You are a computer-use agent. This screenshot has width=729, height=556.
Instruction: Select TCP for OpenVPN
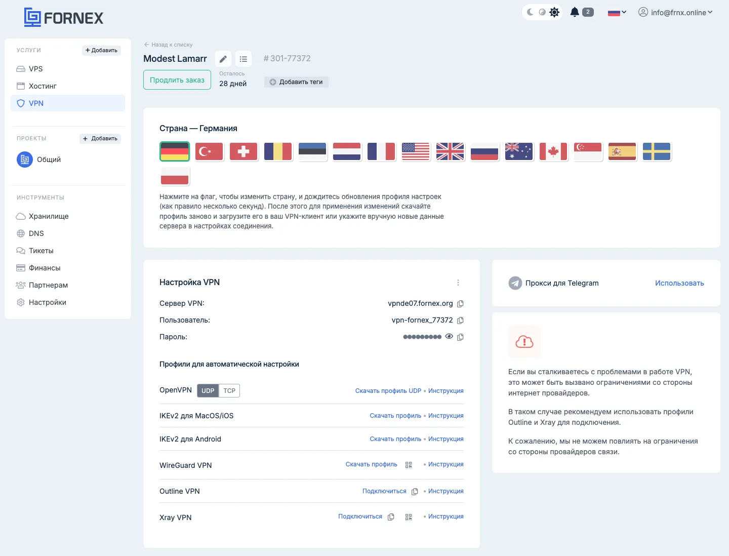click(229, 391)
